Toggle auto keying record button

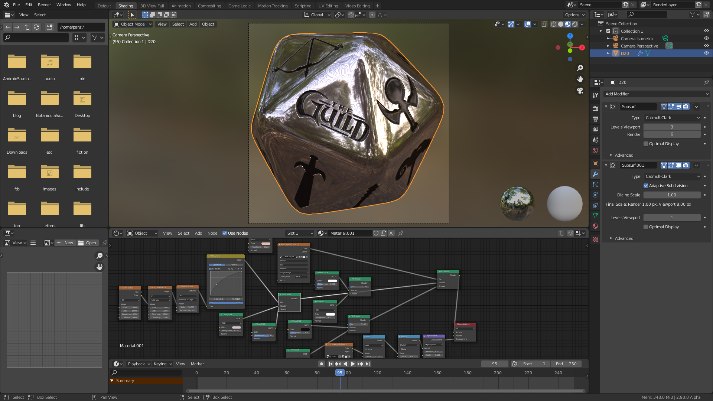pyautogui.click(x=322, y=364)
